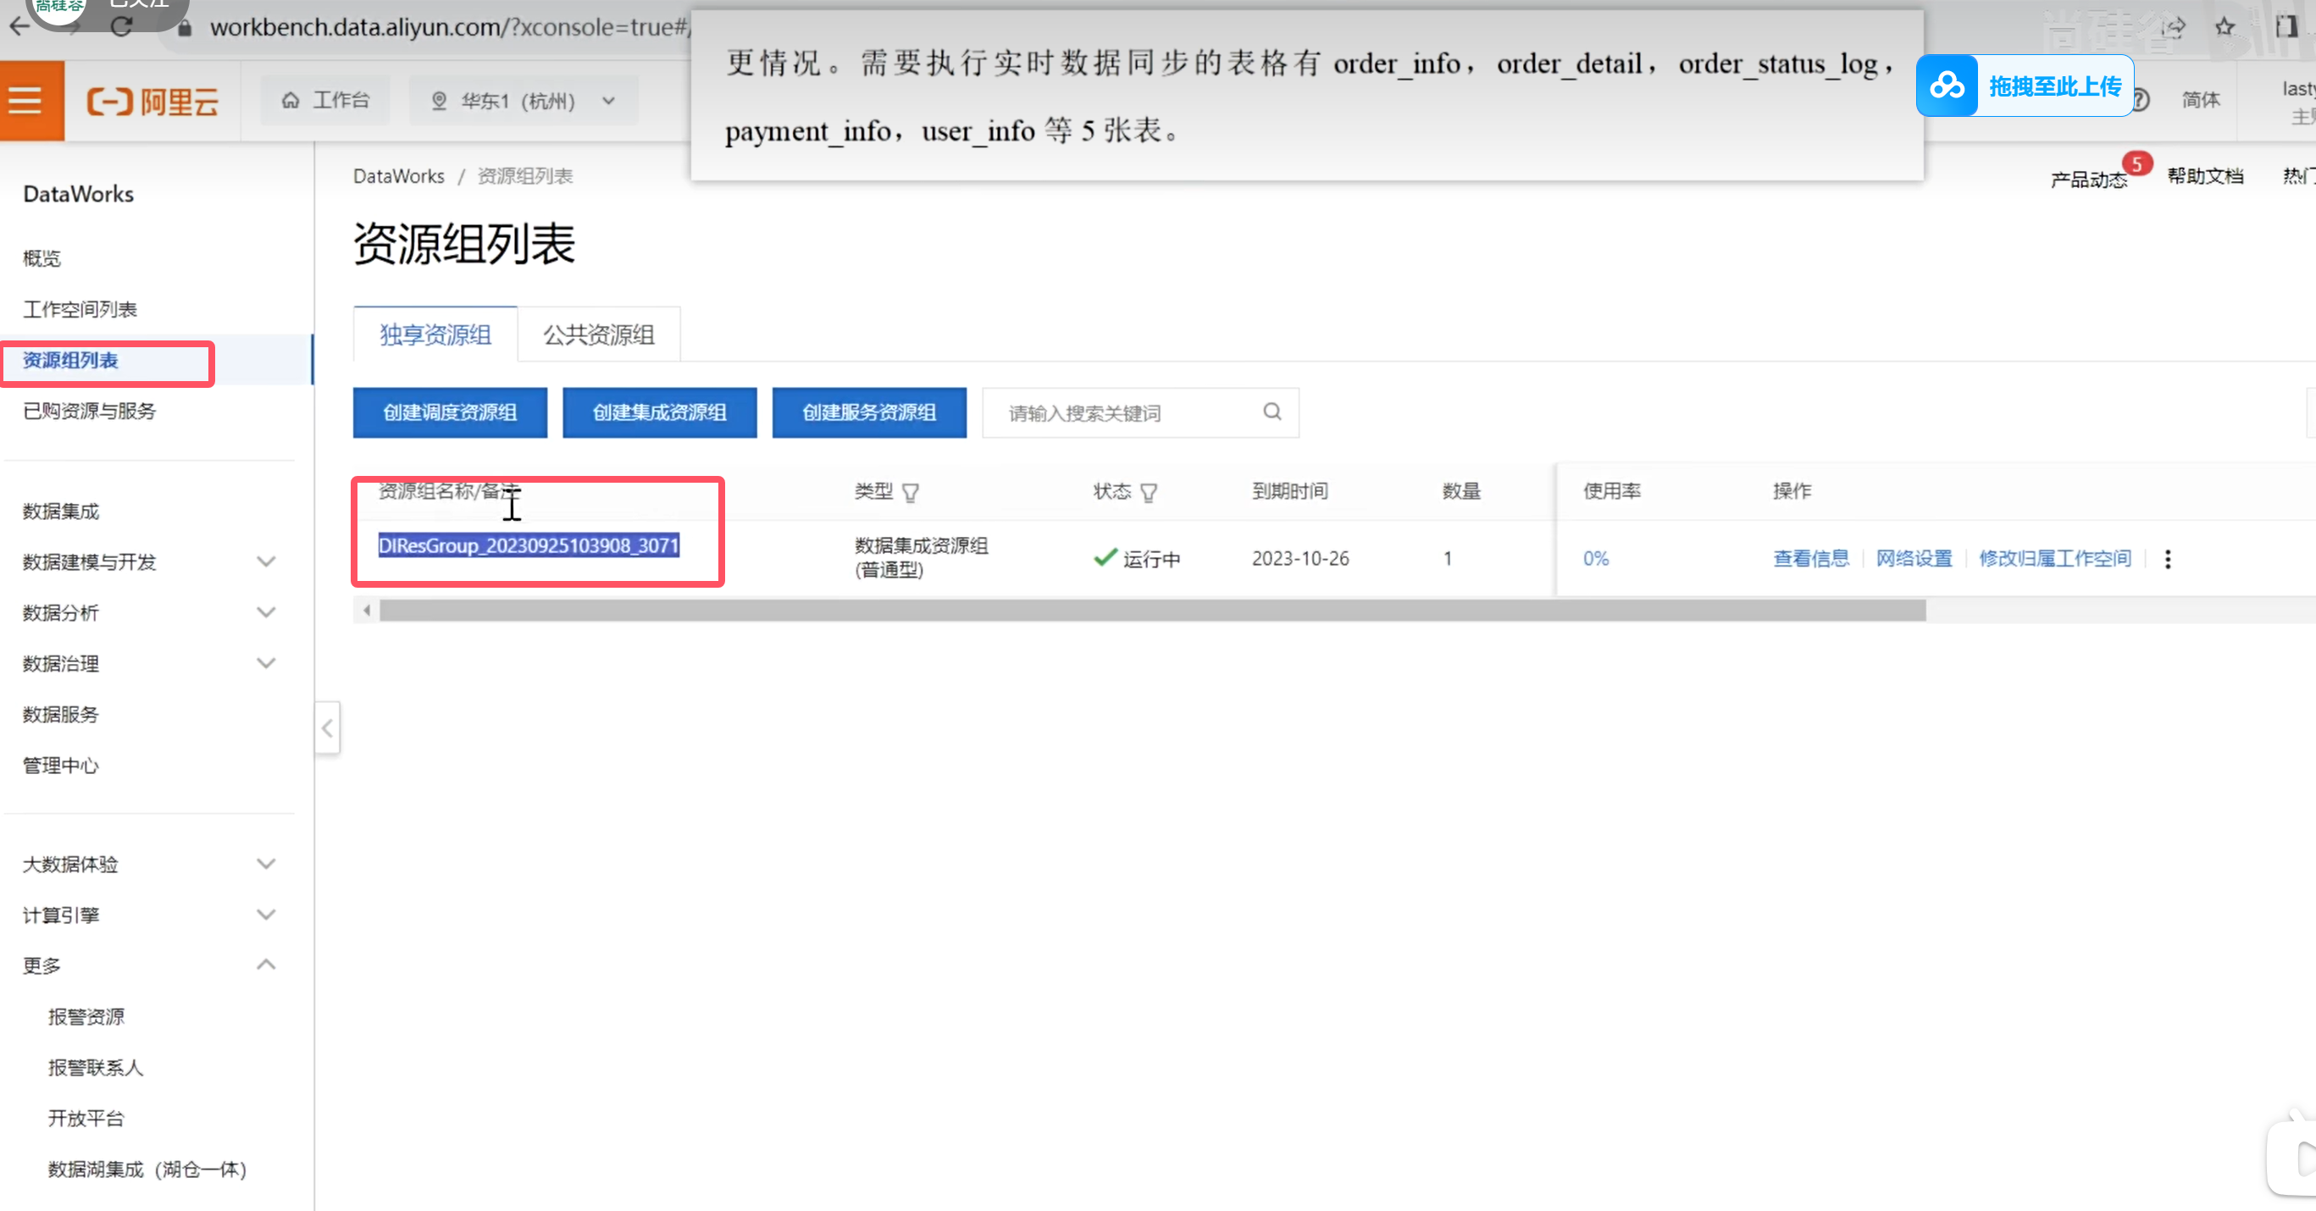This screenshot has height=1211, width=2316.
Task: Open the row's more actions menu
Action: 2167,559
